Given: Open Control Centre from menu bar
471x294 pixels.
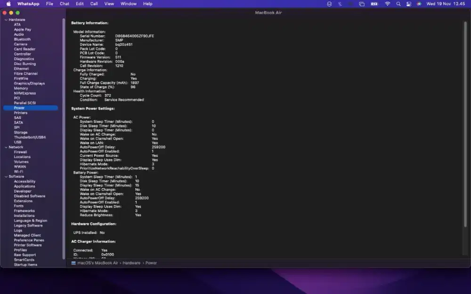Looking at the screenshot, I should (x=408, y=4).
